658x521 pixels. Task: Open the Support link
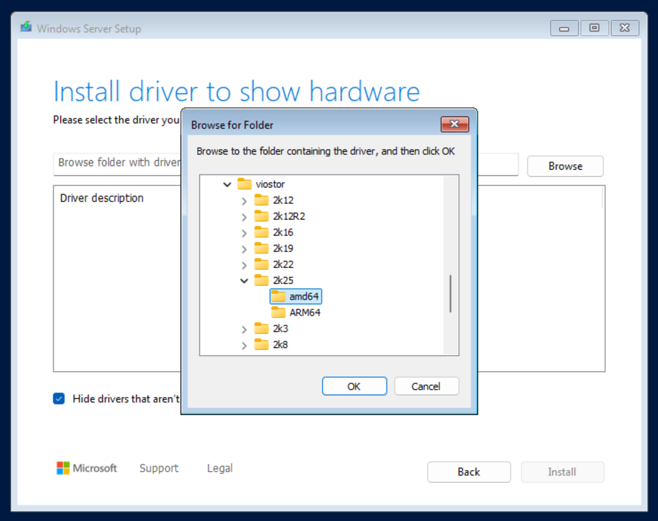pyautogui.click(x=159, y=468)
